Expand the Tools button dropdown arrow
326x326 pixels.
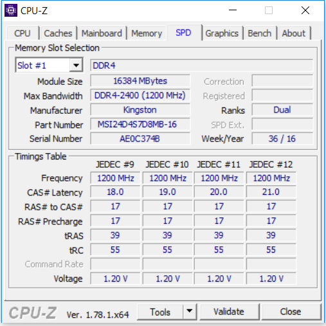click(x=189, y=311)
